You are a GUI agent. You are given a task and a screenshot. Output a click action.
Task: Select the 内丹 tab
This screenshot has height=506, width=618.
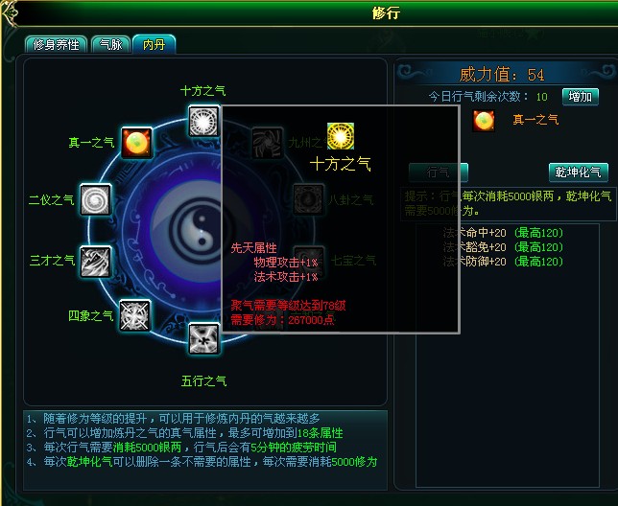[x=154, y=44]
